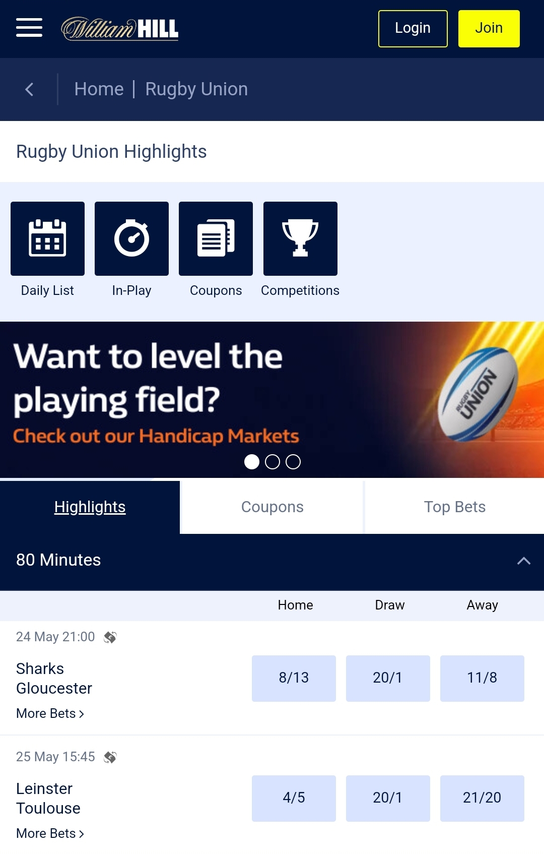Click the Login button
The image size is (544, 854).
413,28
